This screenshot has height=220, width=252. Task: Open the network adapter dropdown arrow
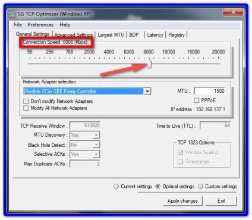[x=147, y=92]
